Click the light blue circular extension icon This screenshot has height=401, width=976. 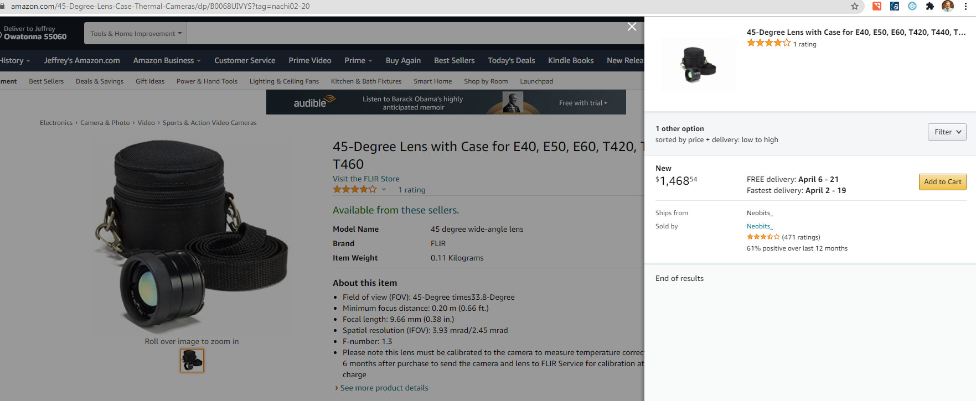[x=912, y=6]
